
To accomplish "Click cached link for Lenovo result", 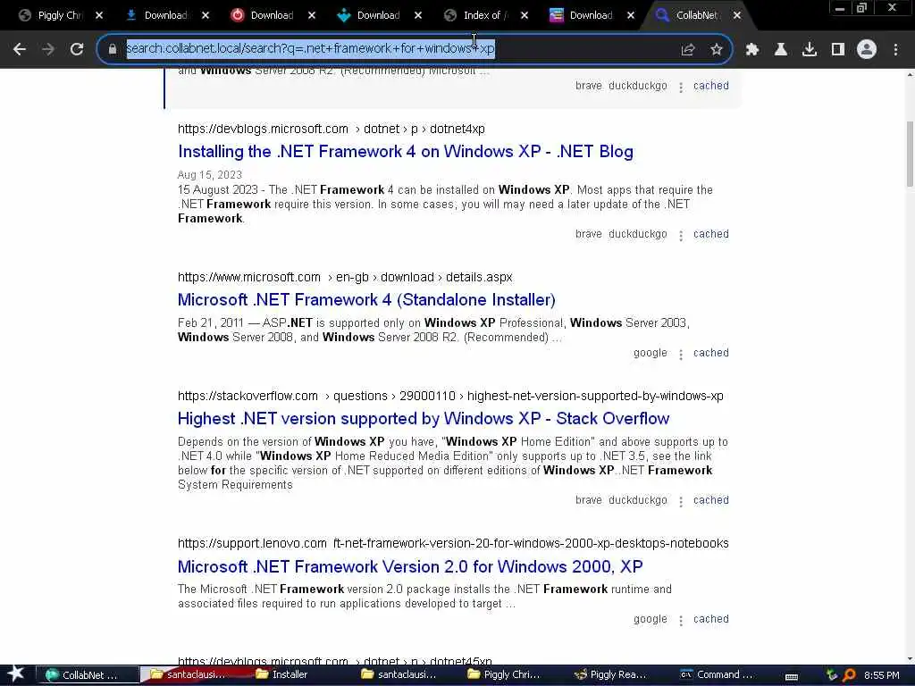I will [x=710, y=619].
